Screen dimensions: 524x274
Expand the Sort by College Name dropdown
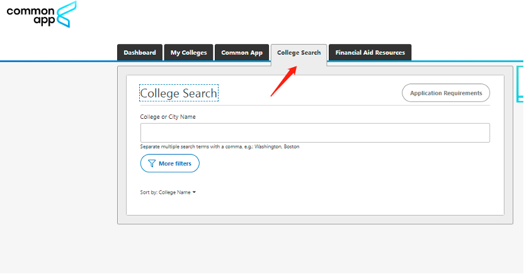coord(168,192)
